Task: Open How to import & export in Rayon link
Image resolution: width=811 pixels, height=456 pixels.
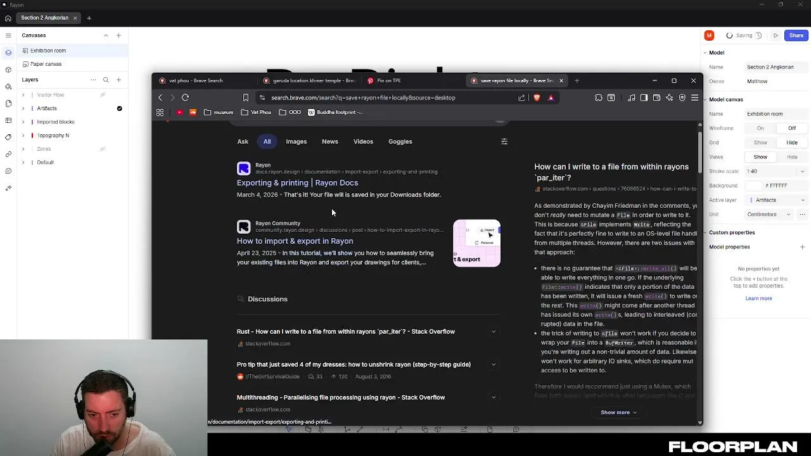Action: coord(295,241)
